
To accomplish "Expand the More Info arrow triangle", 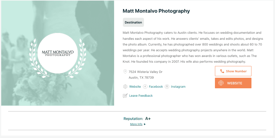I will (145, 124).
